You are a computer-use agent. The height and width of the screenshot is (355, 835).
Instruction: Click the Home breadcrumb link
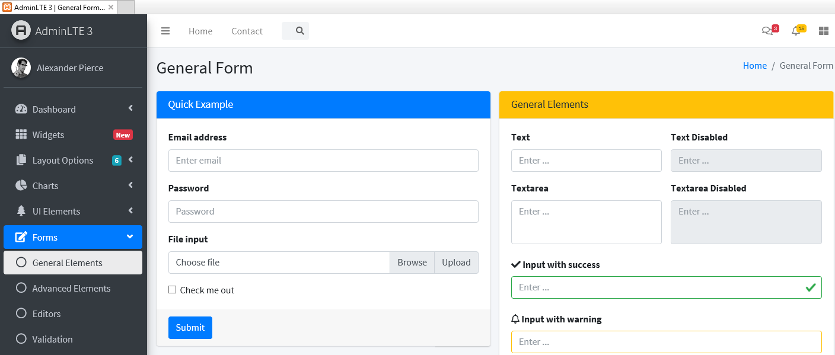[x=754, y=66]
